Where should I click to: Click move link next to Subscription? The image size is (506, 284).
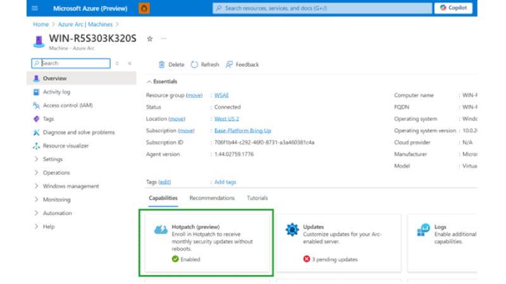click(186, 131)
